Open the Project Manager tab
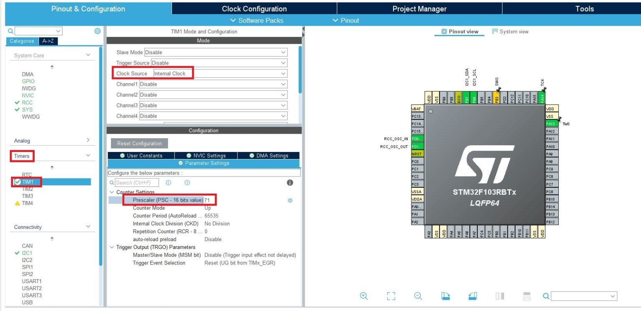Viewport: 641px width, 311px height. pyautogui.click(x=419, y=8)
